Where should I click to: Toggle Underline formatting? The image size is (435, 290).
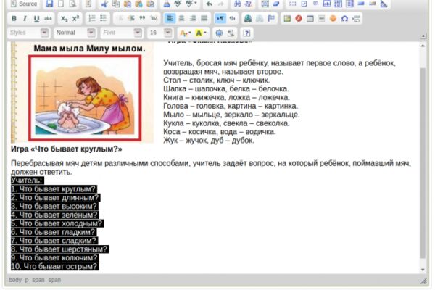pos(36,19)
